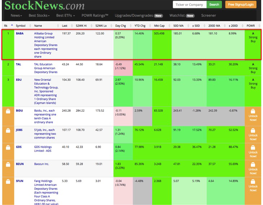Viewport: 263px width, 205px height.
Task: Sort table by Mkt Cap column
Action: [x=162, y=25]
